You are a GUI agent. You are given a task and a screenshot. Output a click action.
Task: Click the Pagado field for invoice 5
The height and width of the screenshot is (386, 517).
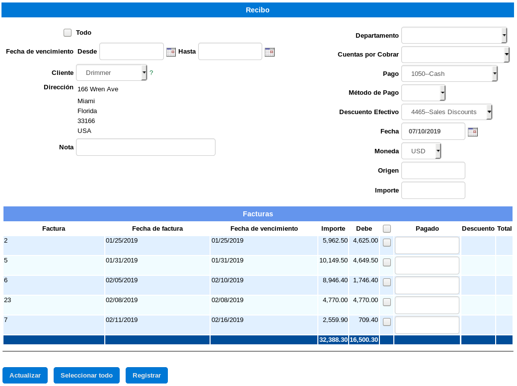coord(427,265)
